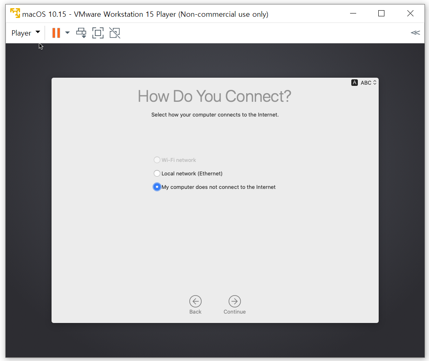Screen dimensions: 429x361
Task: Click the VMware logo in the title bar
Action: click(15, 14)
